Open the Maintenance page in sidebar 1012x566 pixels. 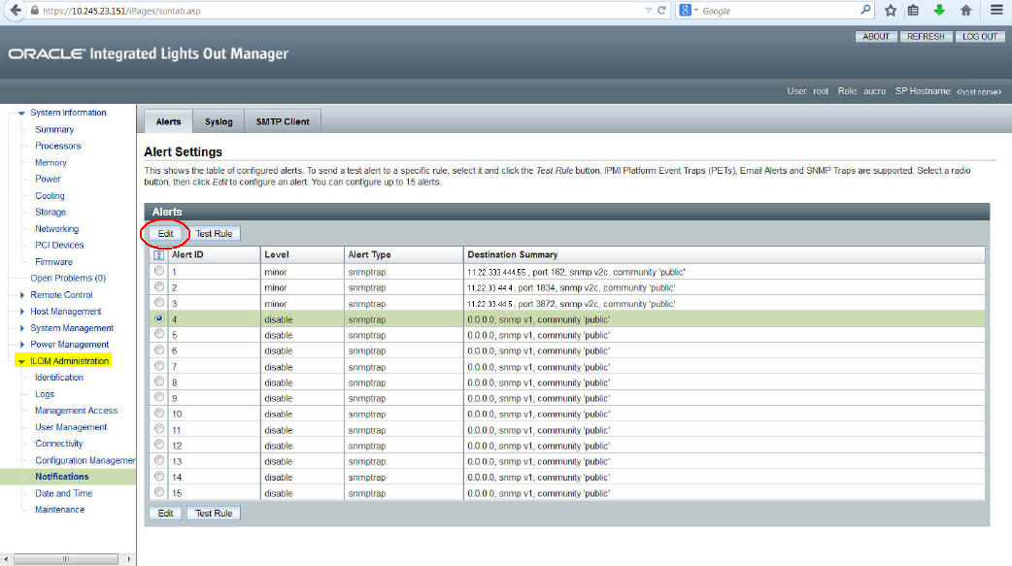tap(60, 510)
